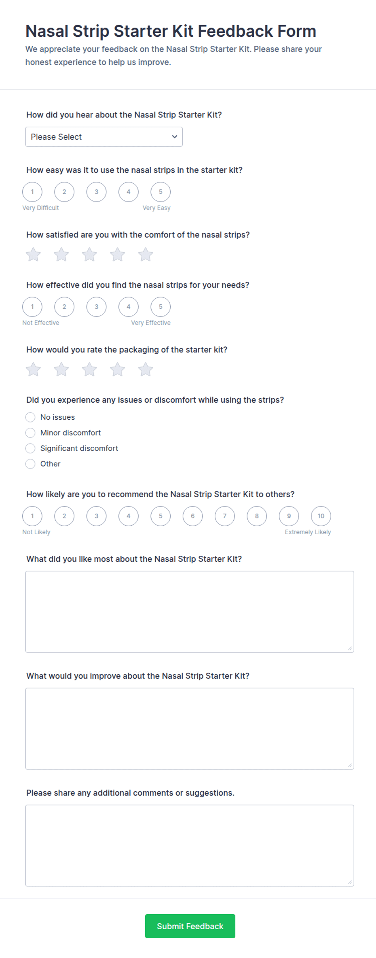Mark 'Significant discomfort' option
Screen dimensions: 376x958
30,448
